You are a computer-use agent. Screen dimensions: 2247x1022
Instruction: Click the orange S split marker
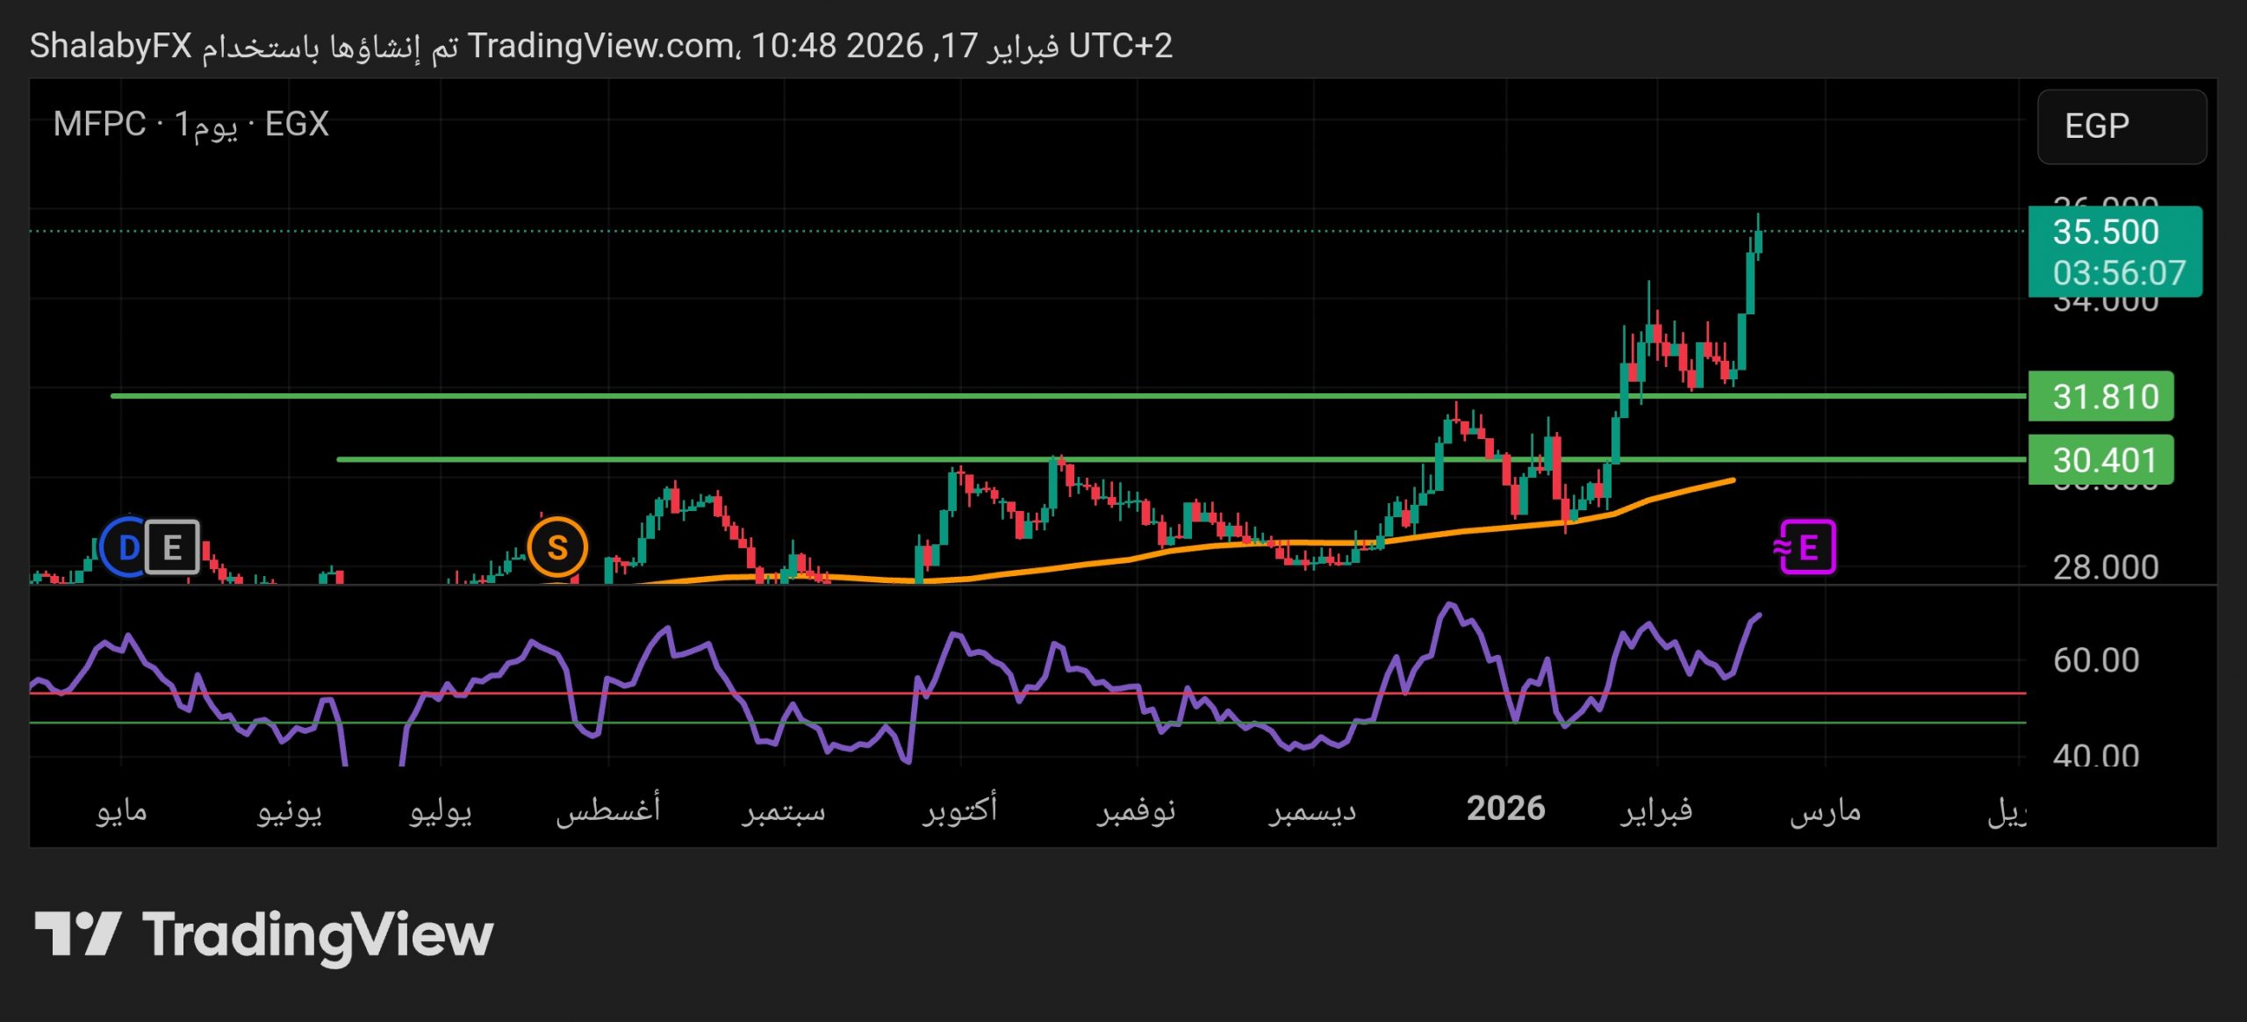tap(556, 548)
